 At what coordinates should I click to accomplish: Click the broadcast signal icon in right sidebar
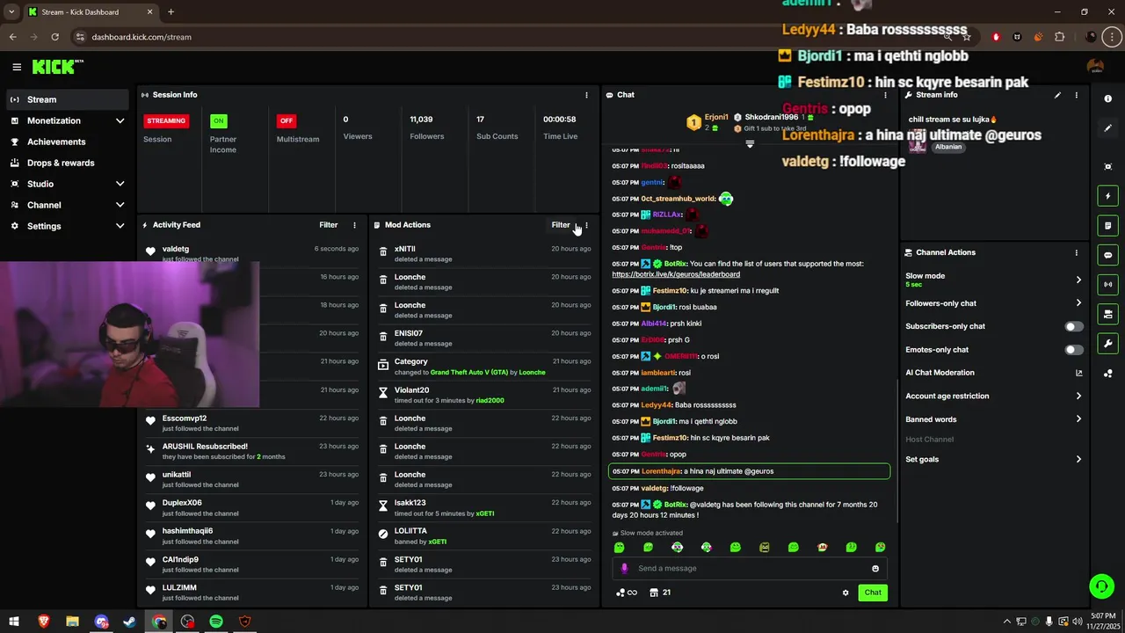[x=1108, y=284]
